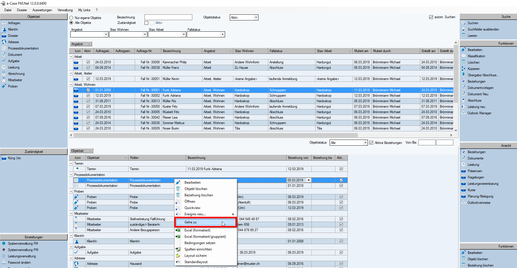Click the Fallstatus column header
The width and height of the screenshot is (517, 268).
click(x=292, y=51)
